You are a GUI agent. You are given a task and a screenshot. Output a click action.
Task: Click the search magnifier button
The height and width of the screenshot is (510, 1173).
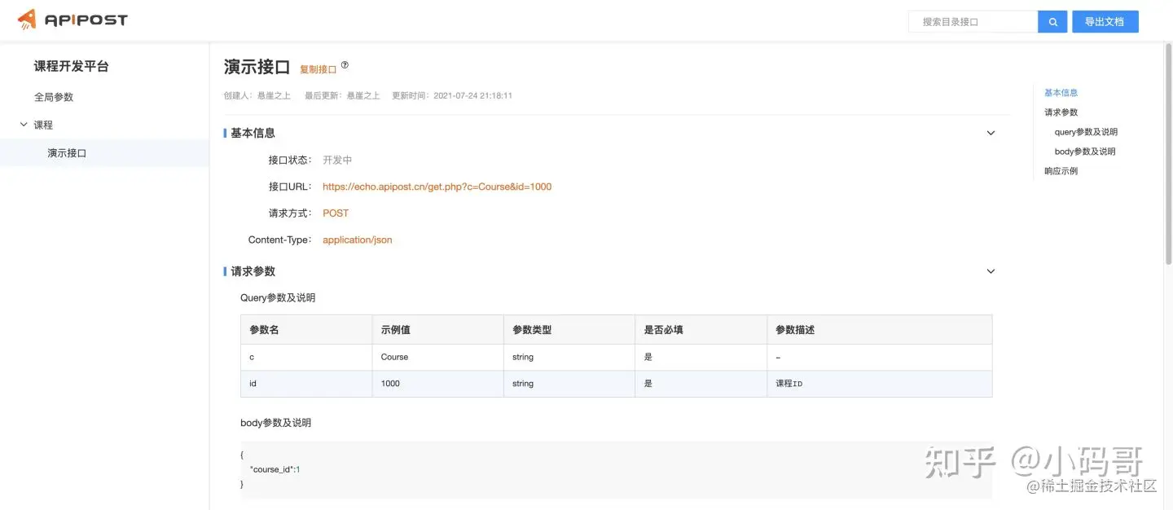pyautogui.click(x=1052, y=22)
